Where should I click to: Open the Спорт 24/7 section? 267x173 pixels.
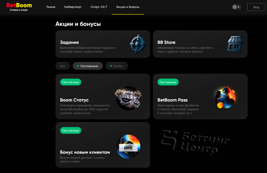click(99, 7)
